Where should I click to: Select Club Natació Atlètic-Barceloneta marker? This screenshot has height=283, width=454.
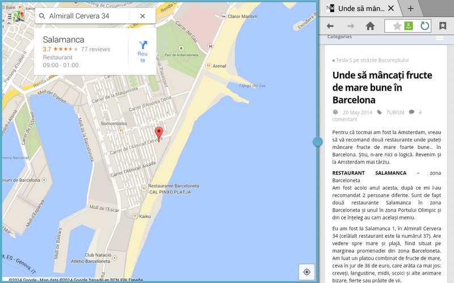tap(115, 258)
